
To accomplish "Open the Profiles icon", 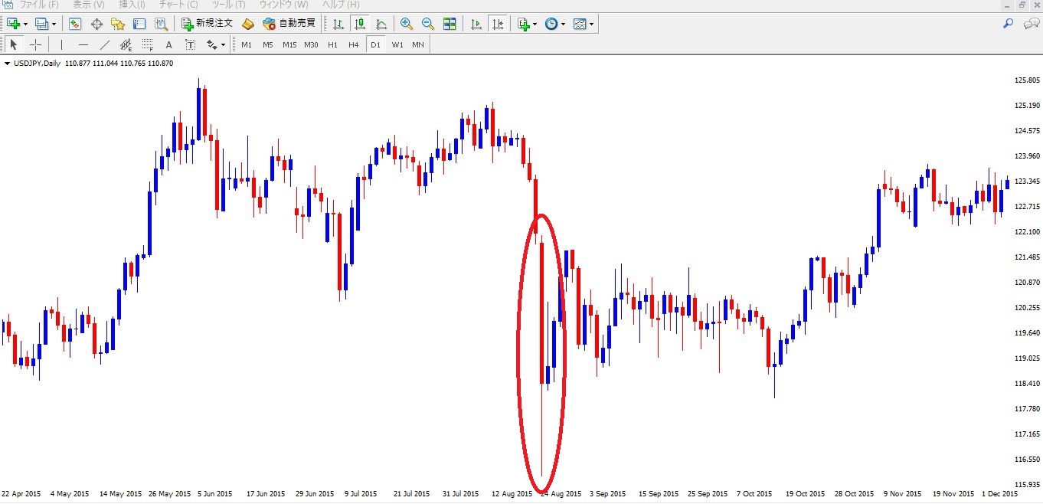I will (41, 24).
